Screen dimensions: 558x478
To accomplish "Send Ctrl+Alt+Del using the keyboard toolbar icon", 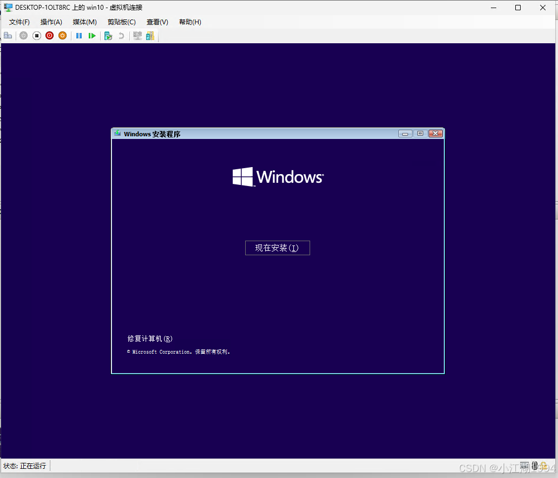I will point(8,36).
